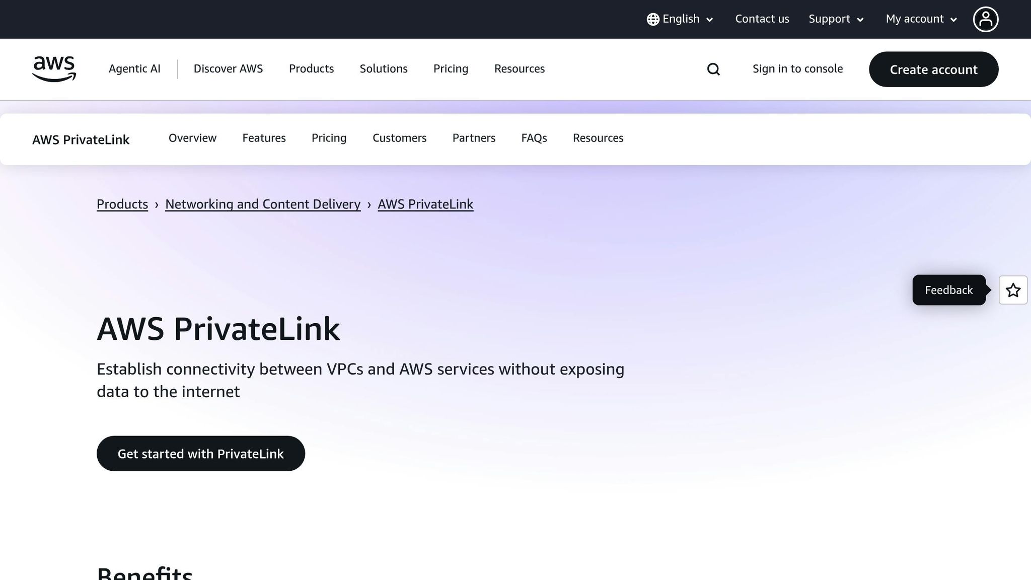Click the user profile avatar icon
1031x580 pixels.
tap(985, 19)
